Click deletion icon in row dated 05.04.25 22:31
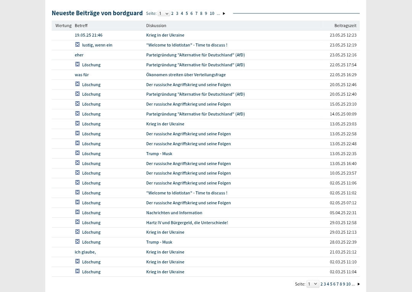The height and width of the screenshot is (292, 412). (x=77, y=212)
